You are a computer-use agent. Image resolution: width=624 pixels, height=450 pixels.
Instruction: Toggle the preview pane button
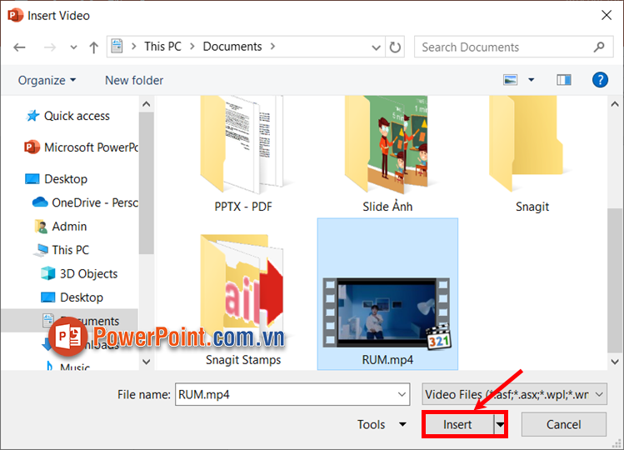coord(563,80)
